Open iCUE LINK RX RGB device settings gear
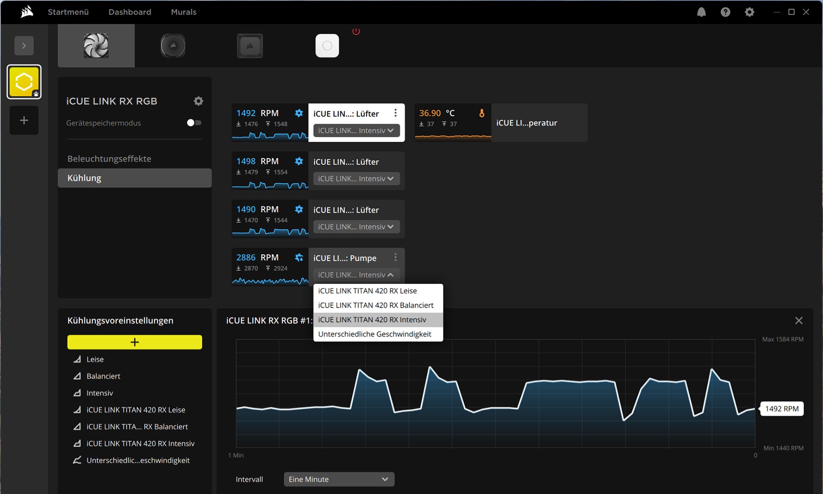The height and width of the screenshot is (494, 823). 198,101
